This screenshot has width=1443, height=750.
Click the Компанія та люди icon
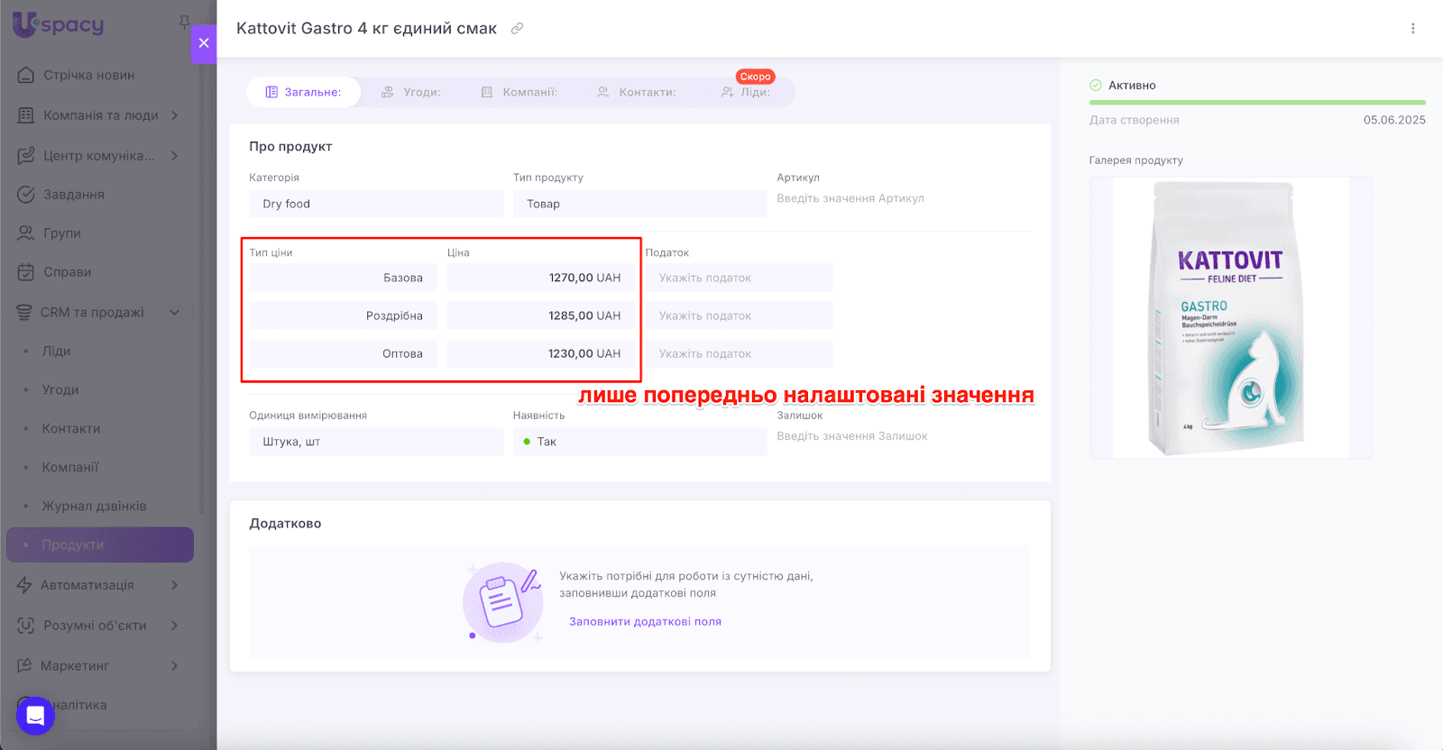[x=26, y=115]
